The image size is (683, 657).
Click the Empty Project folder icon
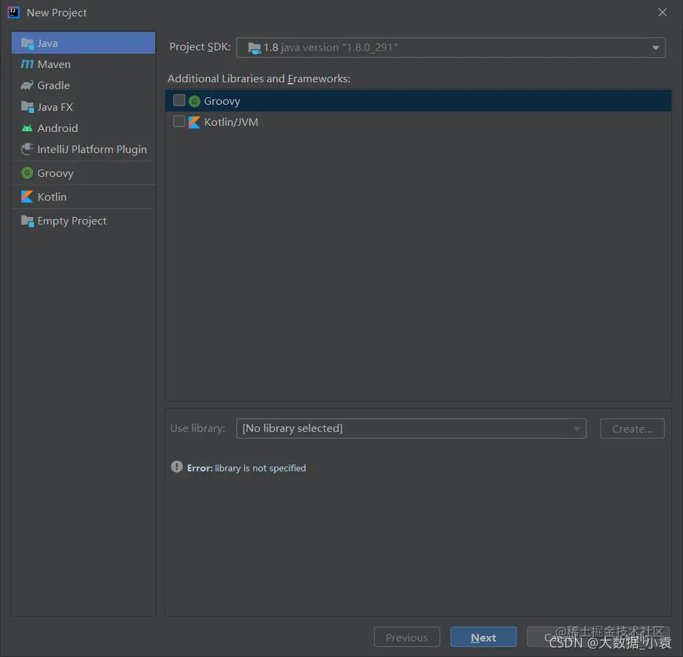27,221
